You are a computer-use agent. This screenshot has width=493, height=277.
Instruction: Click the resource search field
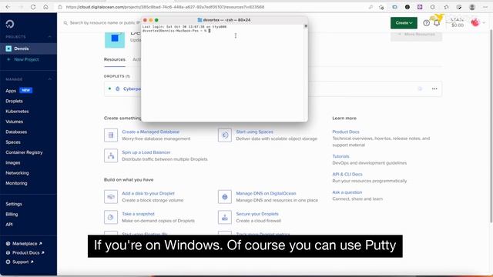102,22
